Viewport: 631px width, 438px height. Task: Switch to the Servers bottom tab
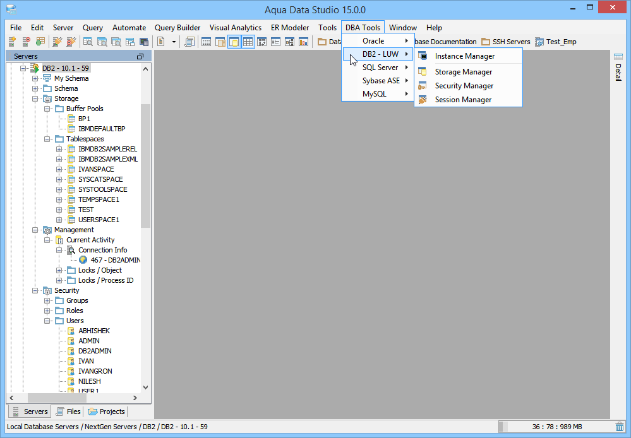coord(30,411)
